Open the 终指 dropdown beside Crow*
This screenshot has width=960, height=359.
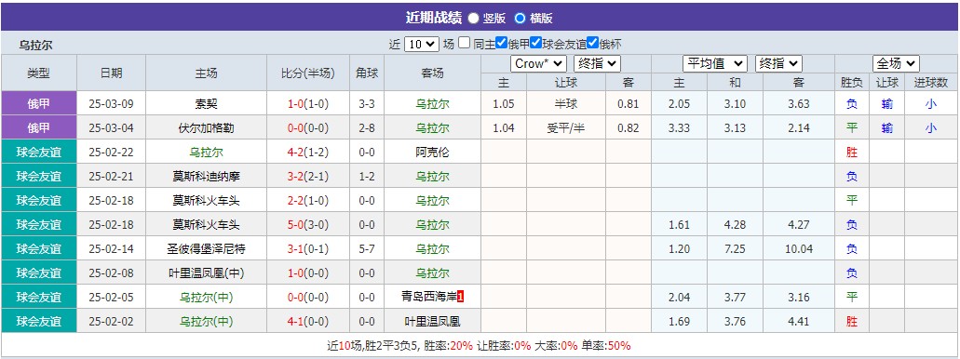tap(598, 63)
